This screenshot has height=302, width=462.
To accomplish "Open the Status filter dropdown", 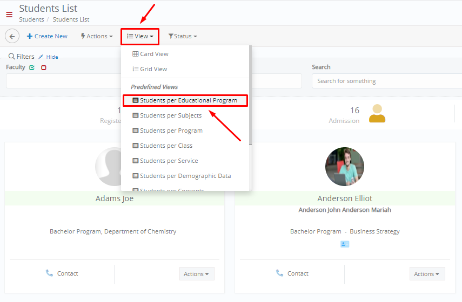I will click(183, 36).
